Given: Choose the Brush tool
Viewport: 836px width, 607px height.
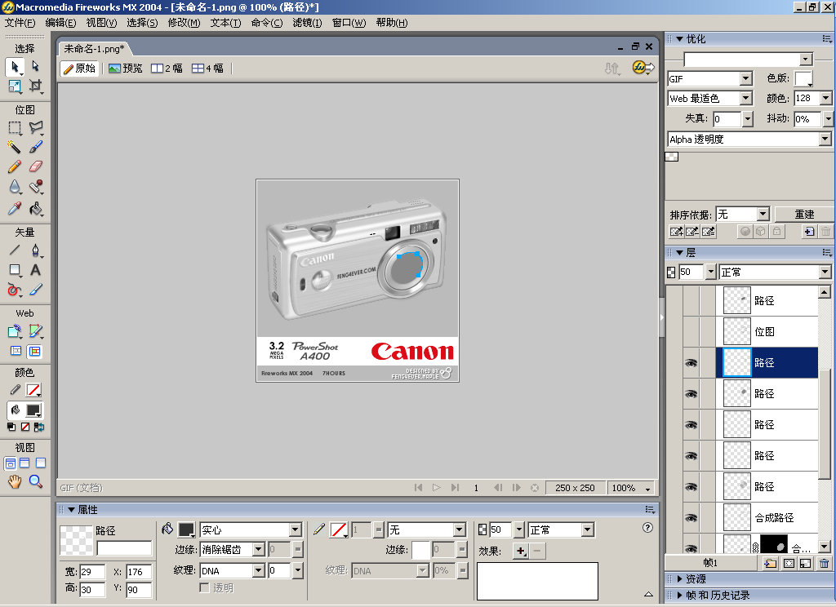Looking at the screenshot, I should [x=35, y=147].
